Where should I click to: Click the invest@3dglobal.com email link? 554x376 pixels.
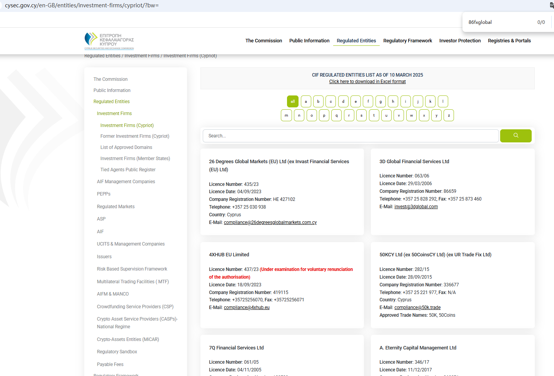(x=416, y=207)
